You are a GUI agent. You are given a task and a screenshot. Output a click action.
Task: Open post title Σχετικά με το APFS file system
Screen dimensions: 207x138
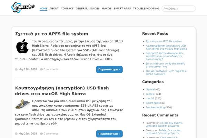(x=52, y=34)
